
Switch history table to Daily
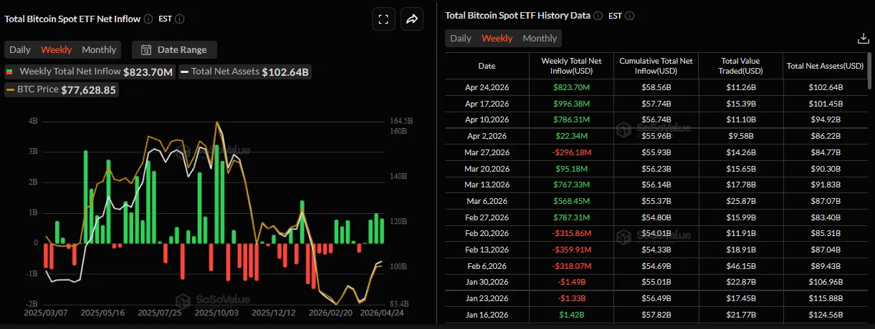(461, 39)
